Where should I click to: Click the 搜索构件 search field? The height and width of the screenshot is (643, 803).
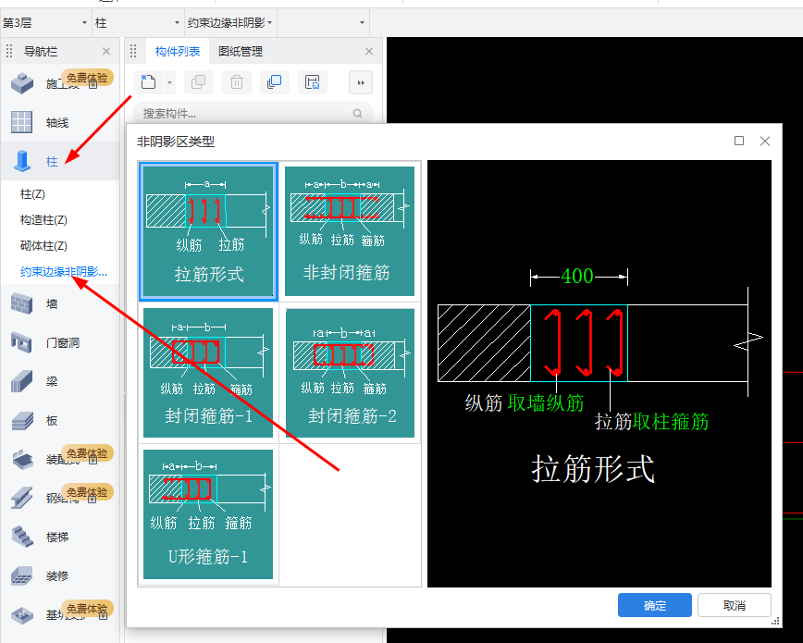click(x=253, y=113)
